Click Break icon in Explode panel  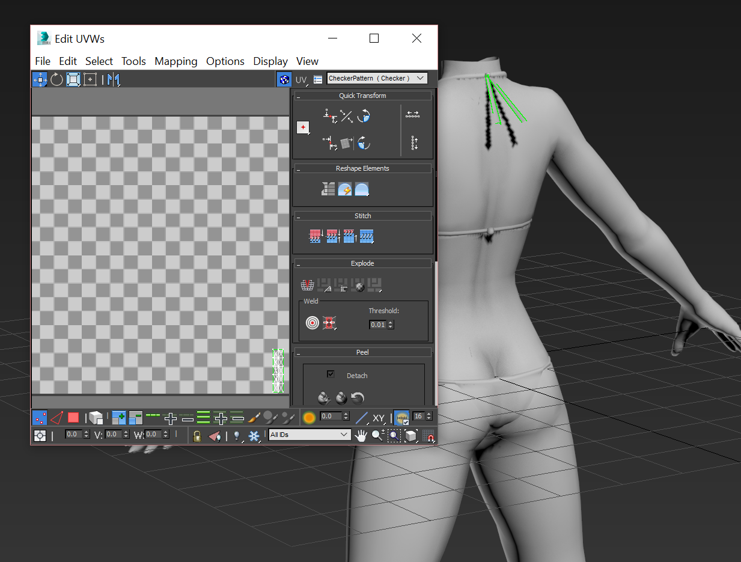coord(308,285)
